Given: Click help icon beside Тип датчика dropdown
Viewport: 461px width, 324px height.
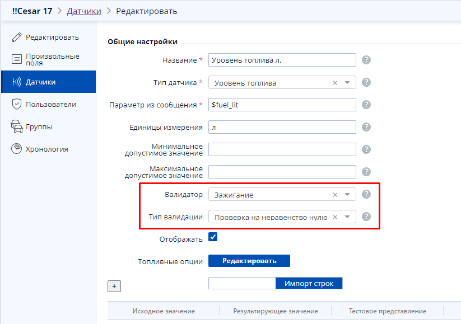Looking at the screenshot, I should 366,82.
